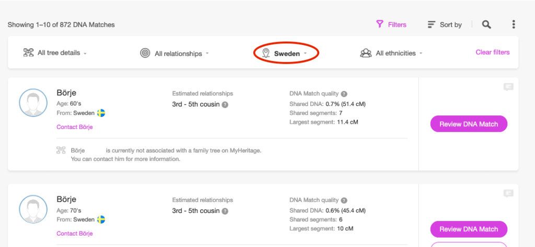Click Contact Börje link in first card
This screenshot has height=247, width=535.
74,127
